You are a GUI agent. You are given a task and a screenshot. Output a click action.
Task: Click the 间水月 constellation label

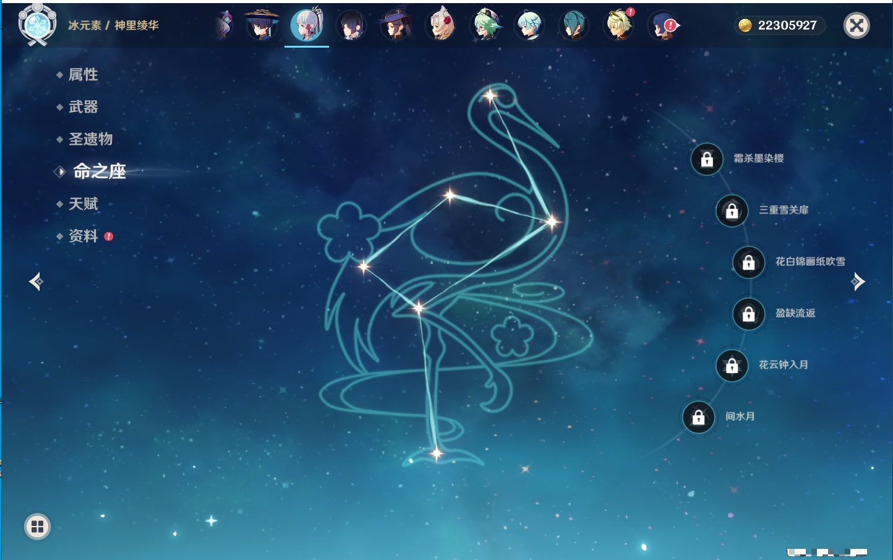tap(740, 416)
